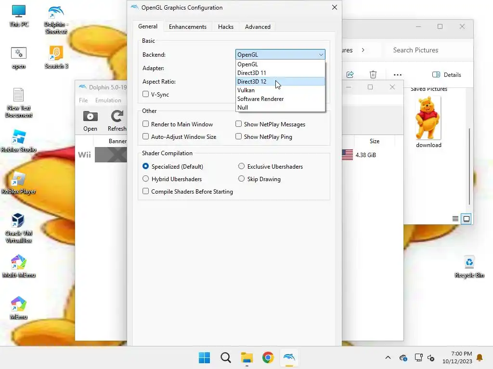Toggle the Details pane button
Viewport: 493px width, 369px height.
pyautogui.click(x=446, y=74)
